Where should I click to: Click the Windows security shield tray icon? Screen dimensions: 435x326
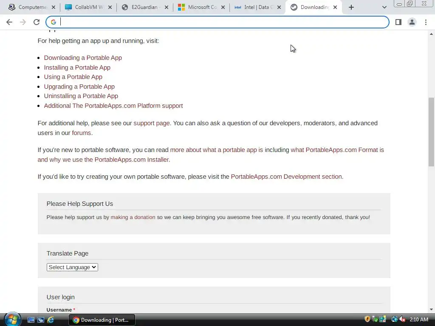point(367,319)
